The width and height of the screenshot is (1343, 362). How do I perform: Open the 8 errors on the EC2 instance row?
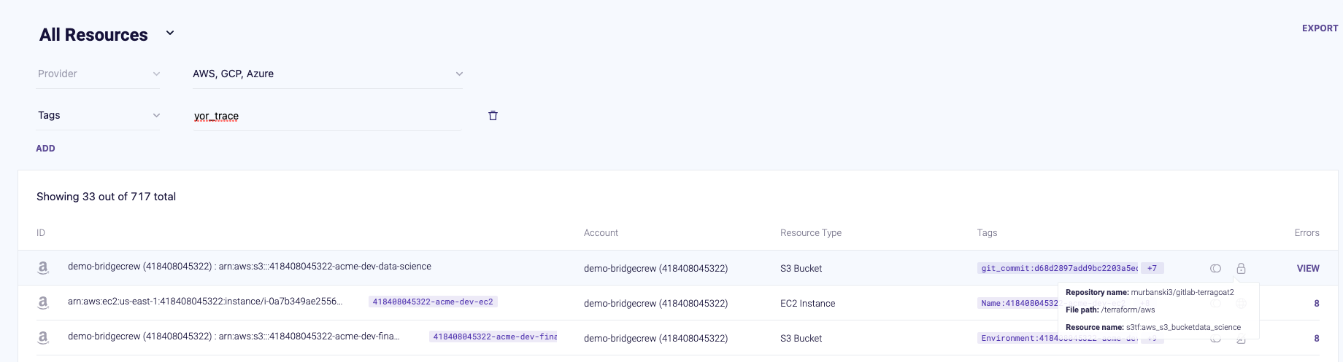[1316, 303]
